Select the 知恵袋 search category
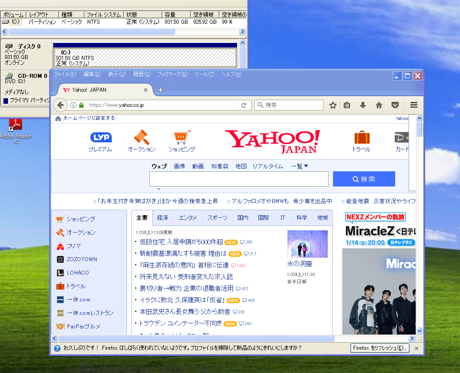This screenshot has height=373, width=460. click(220, 166)
